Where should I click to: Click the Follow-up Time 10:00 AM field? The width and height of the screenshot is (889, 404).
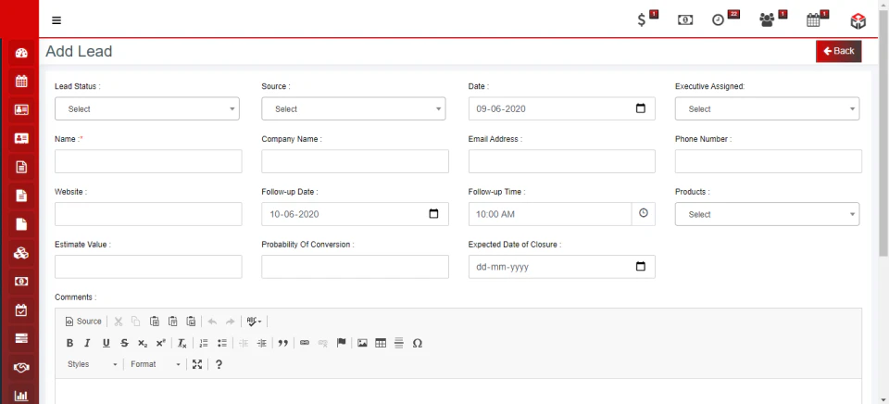click(x=550, y=214)
